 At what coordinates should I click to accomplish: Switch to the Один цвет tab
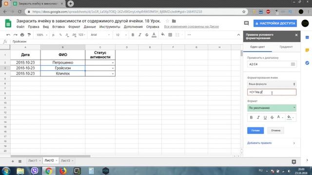(257, 47)
